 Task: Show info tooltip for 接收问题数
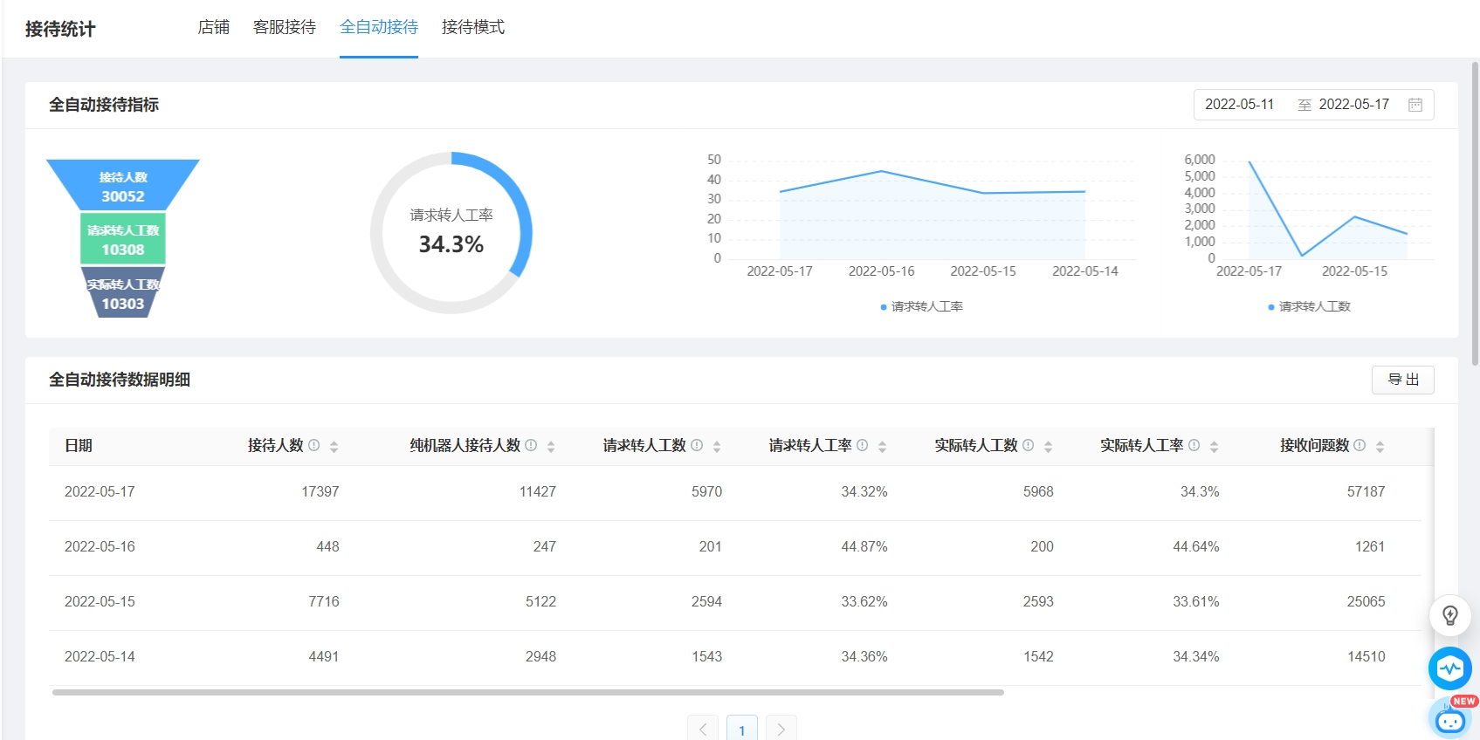pyautogui.click(x=1360, y=445)
